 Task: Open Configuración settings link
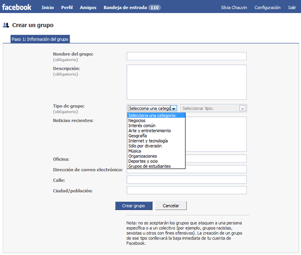pyautogui.click(x=268, y=8)
